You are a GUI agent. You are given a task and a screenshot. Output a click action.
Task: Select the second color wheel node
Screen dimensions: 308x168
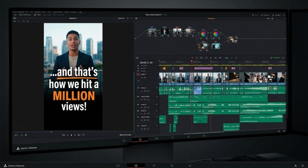click(216, 34)
